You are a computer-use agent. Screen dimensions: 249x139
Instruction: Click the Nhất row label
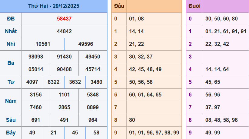(x=11, y=31)
